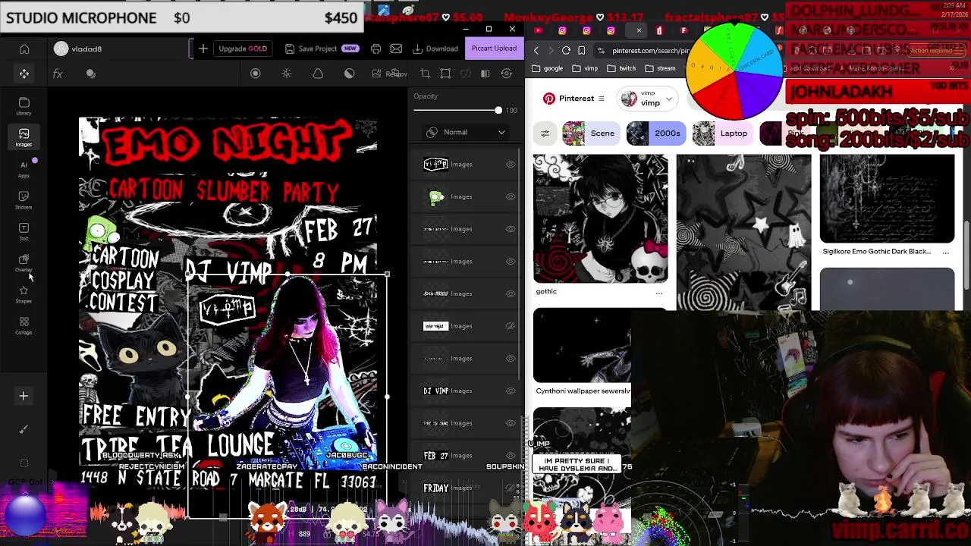Viewport: 971px width, 546px height.
Task: Open options for the gothic pin
Action: (658, 292)
